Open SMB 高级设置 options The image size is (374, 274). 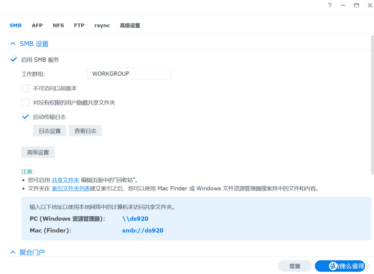[38, 152]
